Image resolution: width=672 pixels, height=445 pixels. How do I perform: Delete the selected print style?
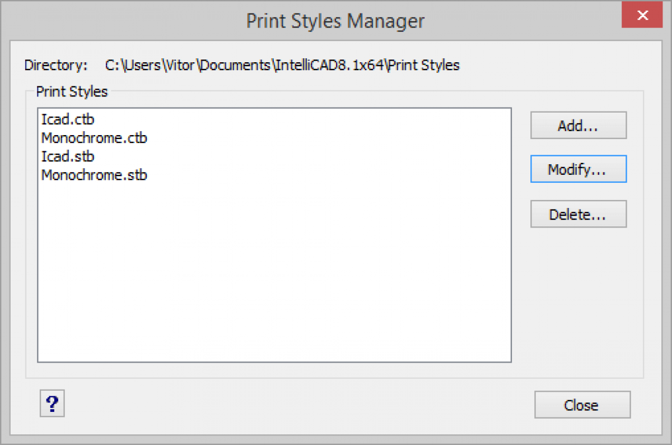578,214
